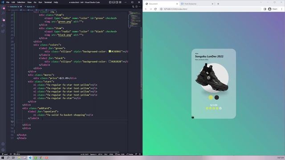This screenshot has height=160, width=285.
Task: Click the shoe product image on card
Action: [x=212, y=78]
